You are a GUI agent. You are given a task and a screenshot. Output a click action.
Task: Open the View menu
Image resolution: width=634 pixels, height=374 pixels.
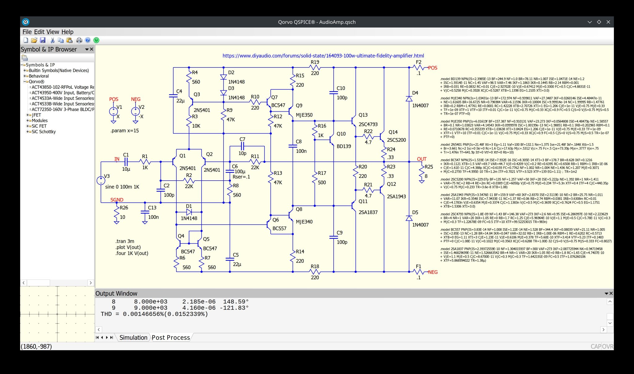pos(53,32)
